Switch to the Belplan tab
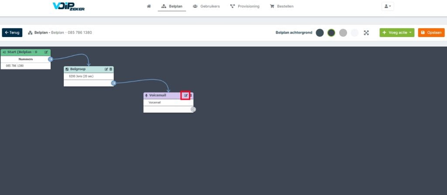 pyautogui.click(x=172, y=6)
